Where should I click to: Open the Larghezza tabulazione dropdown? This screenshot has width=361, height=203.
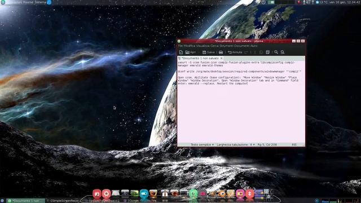click(x=236, y=144)
